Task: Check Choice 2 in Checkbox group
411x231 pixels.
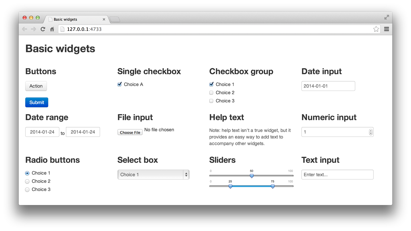Action: (x=211, y=93)
